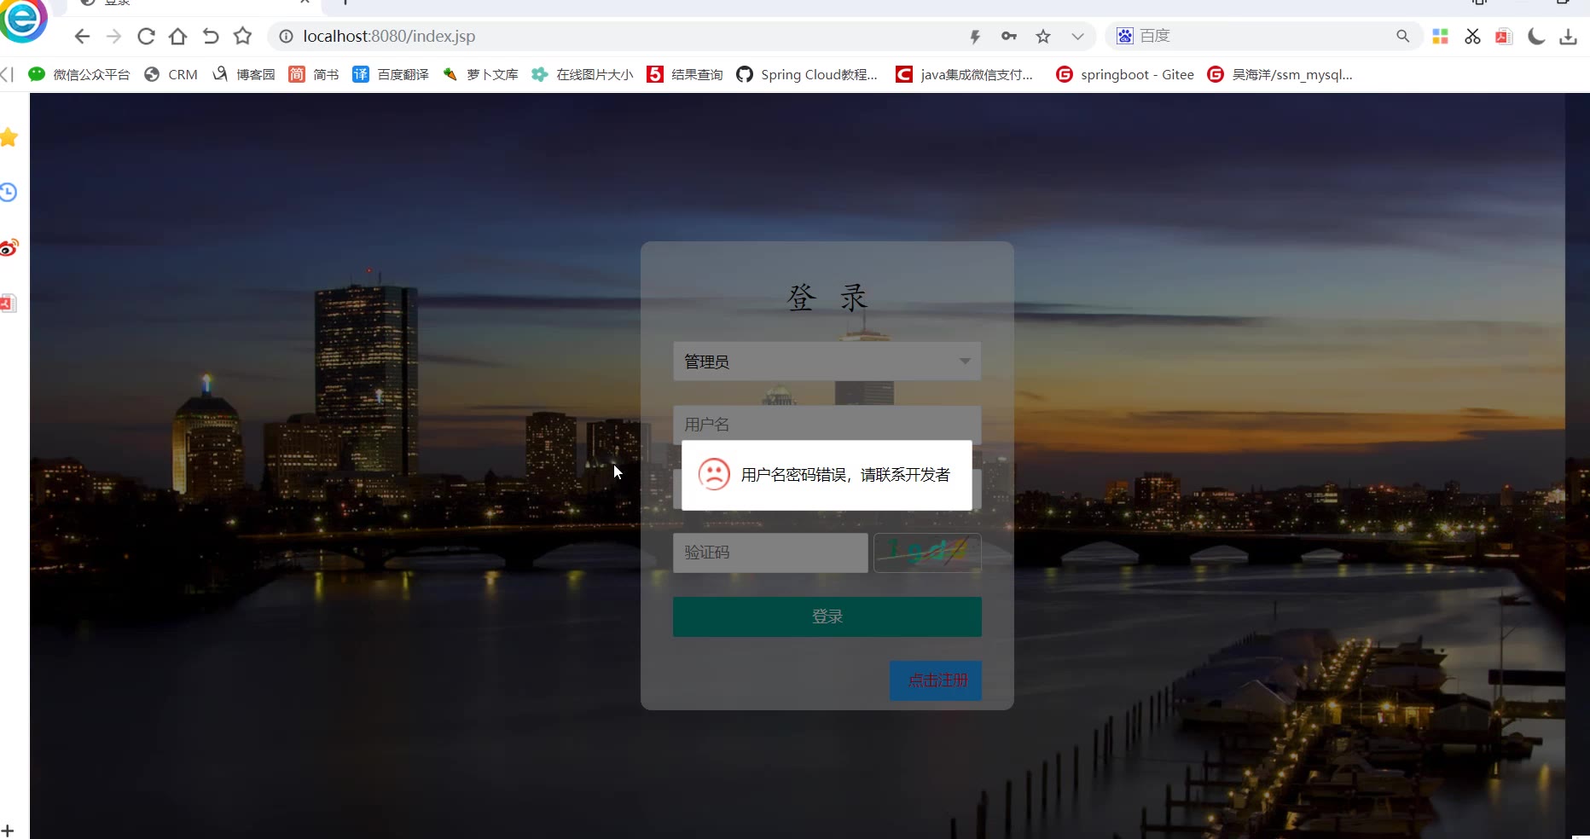Open the 在线图片大小 bookmark

582,74
